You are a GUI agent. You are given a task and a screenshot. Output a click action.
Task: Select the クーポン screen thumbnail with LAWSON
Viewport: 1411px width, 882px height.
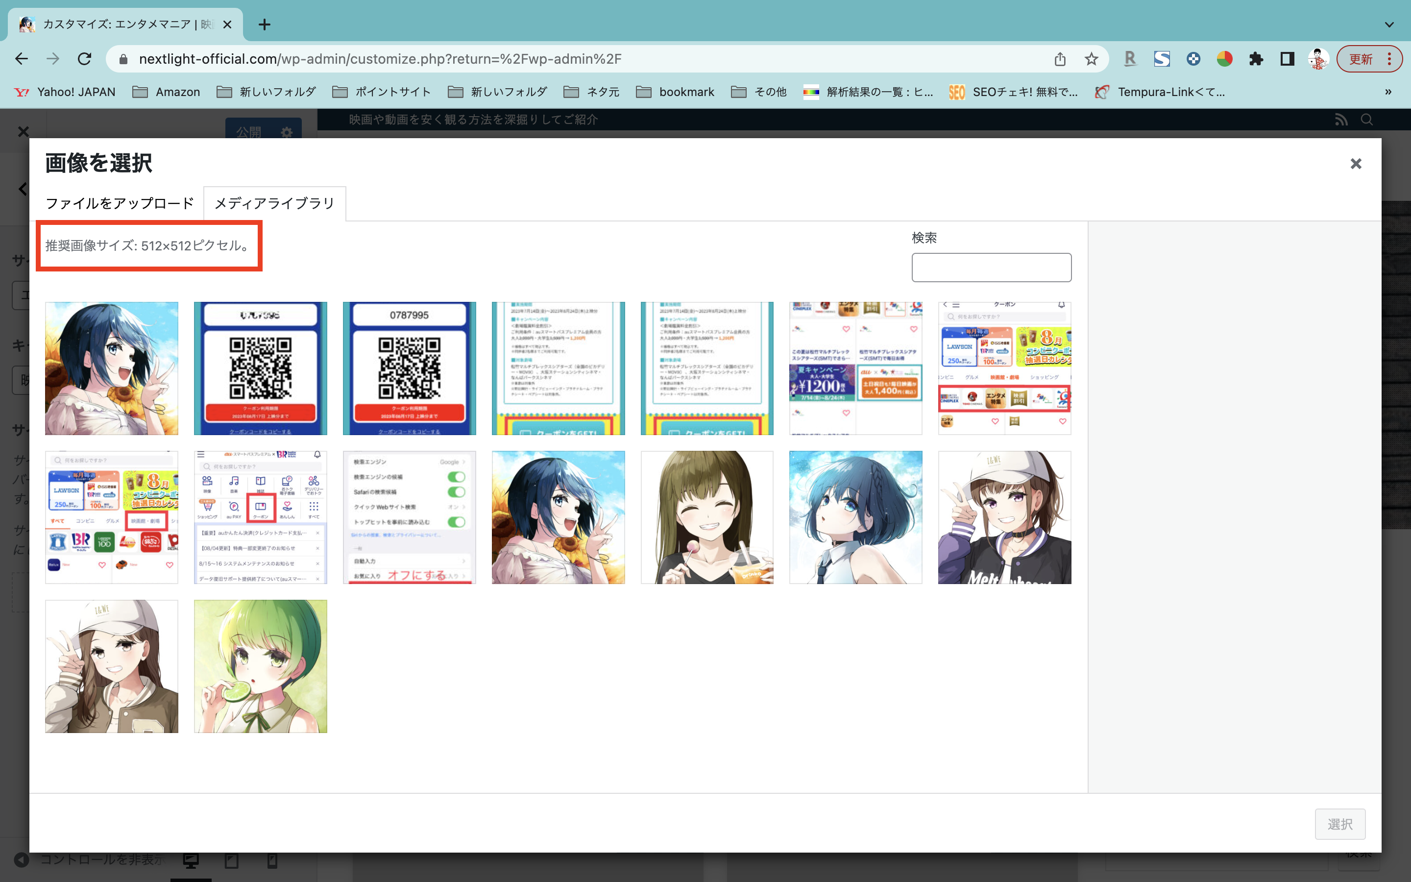1005,368
